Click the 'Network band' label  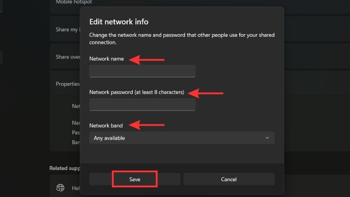point(106,126)
